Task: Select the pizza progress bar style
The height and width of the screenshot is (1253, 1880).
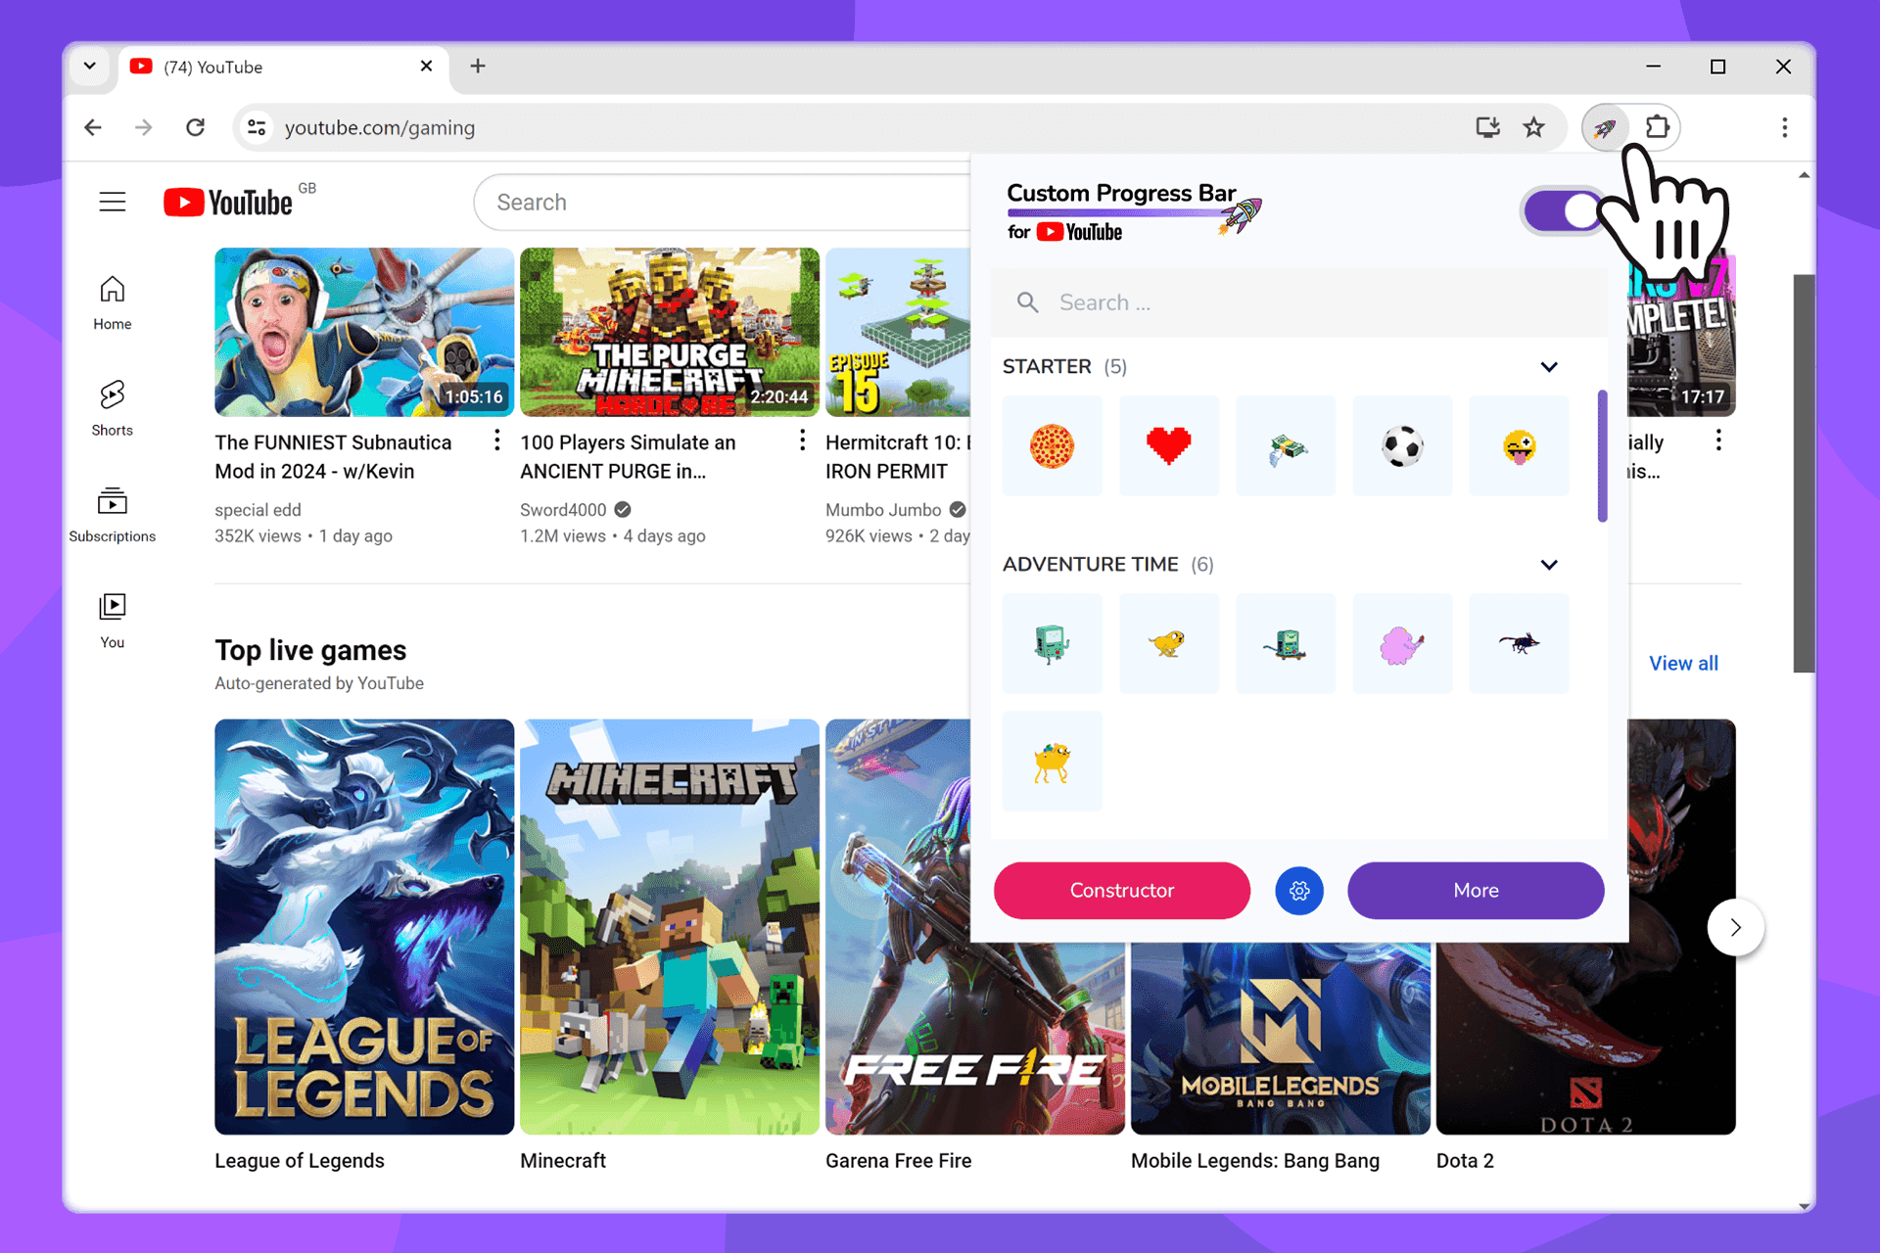Action: point(1052,445)
